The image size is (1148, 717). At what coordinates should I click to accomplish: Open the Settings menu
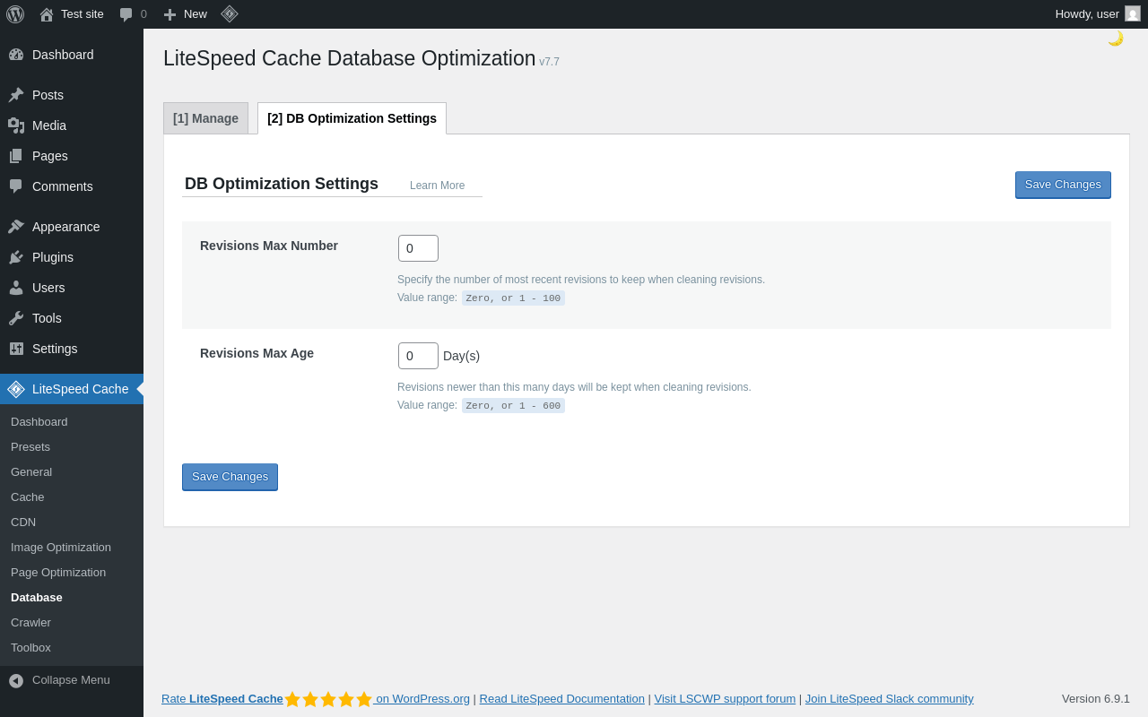click(72, 349)
